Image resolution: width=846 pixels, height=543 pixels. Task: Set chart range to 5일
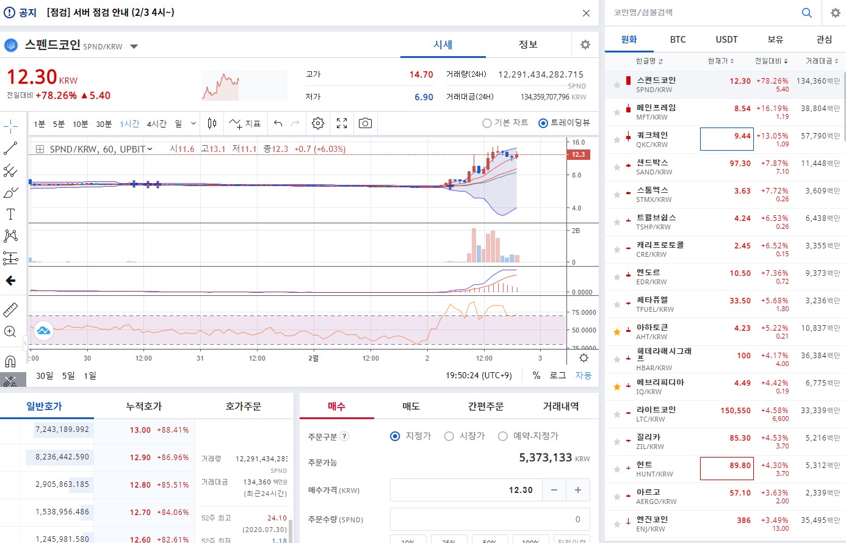click(x=68, y=376)
